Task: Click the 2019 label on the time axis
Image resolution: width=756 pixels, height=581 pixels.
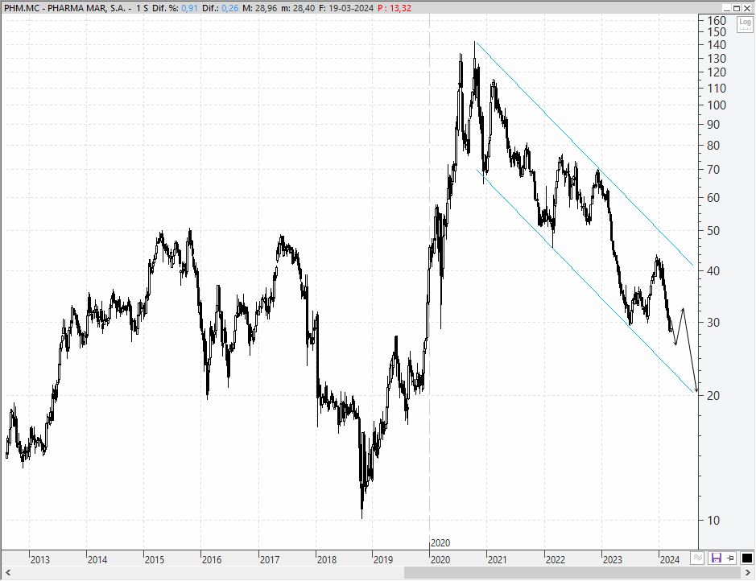Action: tap(383, 560)
